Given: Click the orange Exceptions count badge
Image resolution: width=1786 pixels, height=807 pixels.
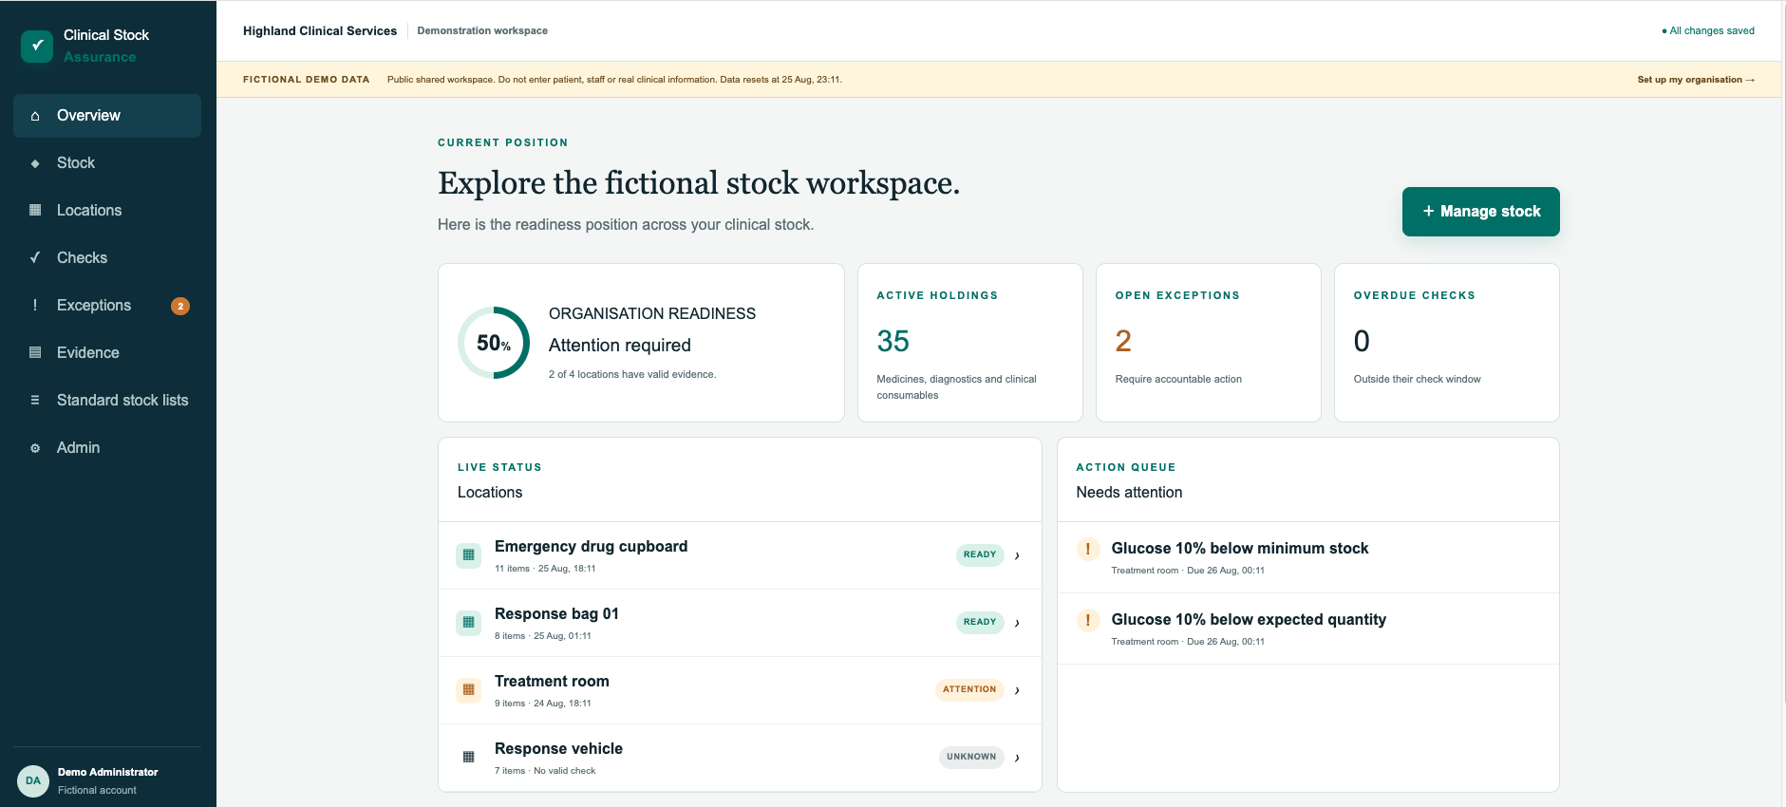Looking at the screenshot, I should 180,306.
